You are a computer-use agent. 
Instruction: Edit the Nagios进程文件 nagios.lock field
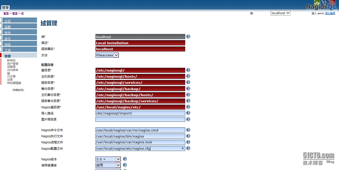click(x=140, y=142)
